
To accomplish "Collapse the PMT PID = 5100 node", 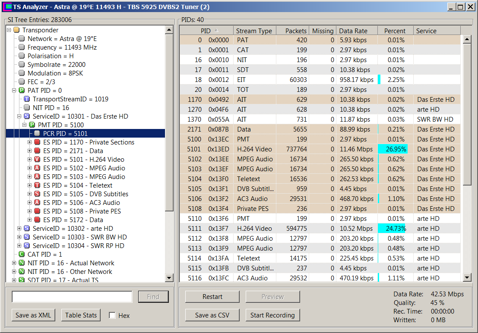I will [x=25, y=125].
